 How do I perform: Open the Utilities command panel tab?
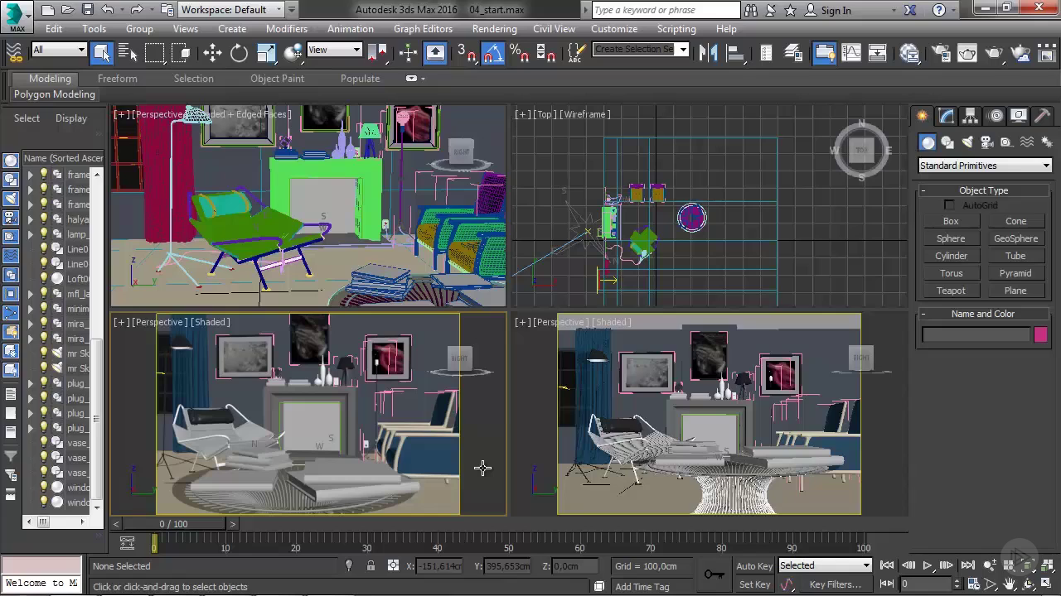click(1043, 116)
